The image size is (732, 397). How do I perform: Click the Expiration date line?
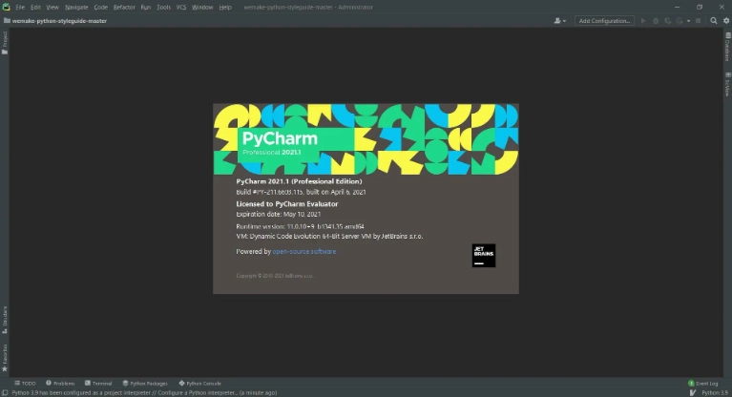click(279, 214)
